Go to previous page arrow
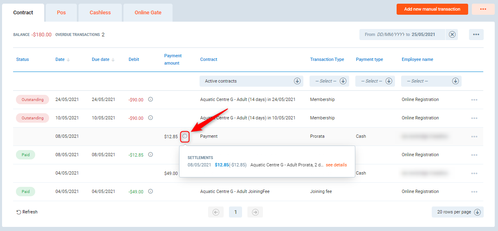 tap(216, 212)
